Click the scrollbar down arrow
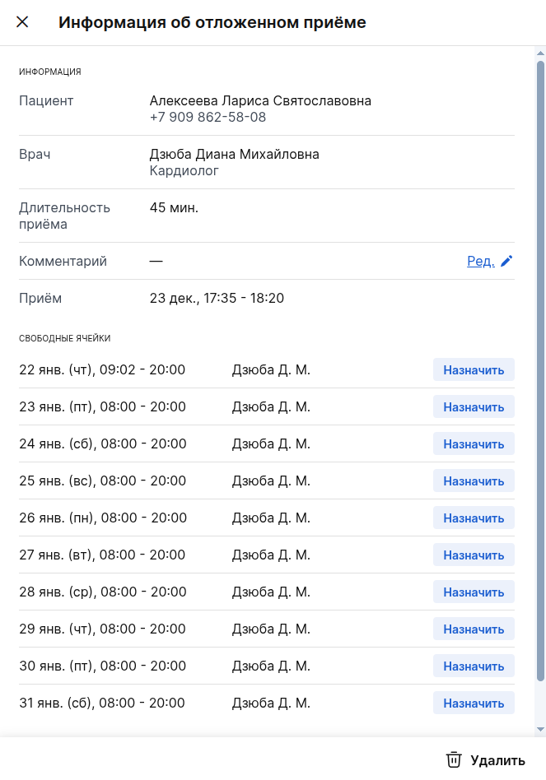This screenshot has height=780, width=546. (x=541, y=729)
